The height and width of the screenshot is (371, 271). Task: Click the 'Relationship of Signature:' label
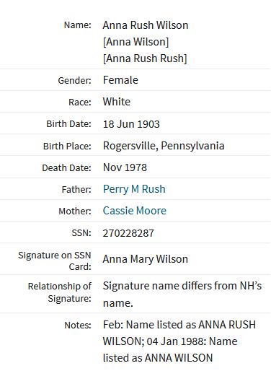(60, 292)
